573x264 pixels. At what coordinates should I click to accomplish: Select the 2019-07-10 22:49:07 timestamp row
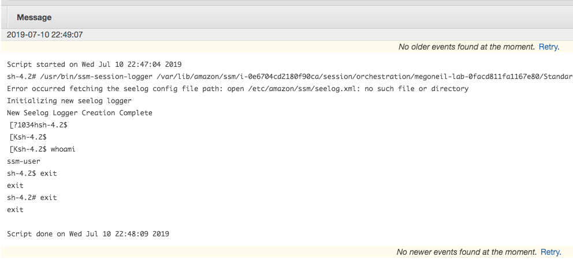click(x=286, y=35)
